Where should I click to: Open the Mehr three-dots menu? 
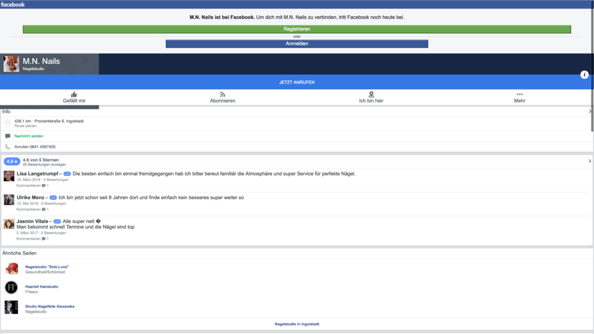pyautogui.click(x=519, y=95)
